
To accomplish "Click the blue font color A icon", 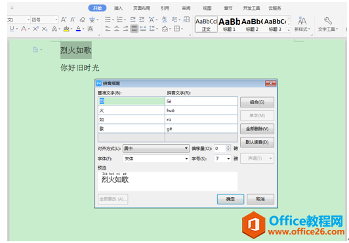I will pyautogui.click(x=78, y=29).
